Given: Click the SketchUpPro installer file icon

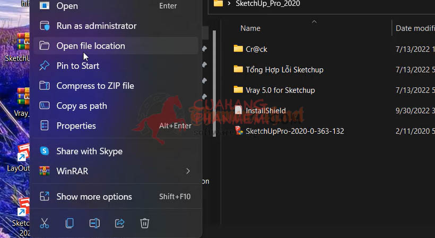Looking at the screenshot, I should point(239,131).
